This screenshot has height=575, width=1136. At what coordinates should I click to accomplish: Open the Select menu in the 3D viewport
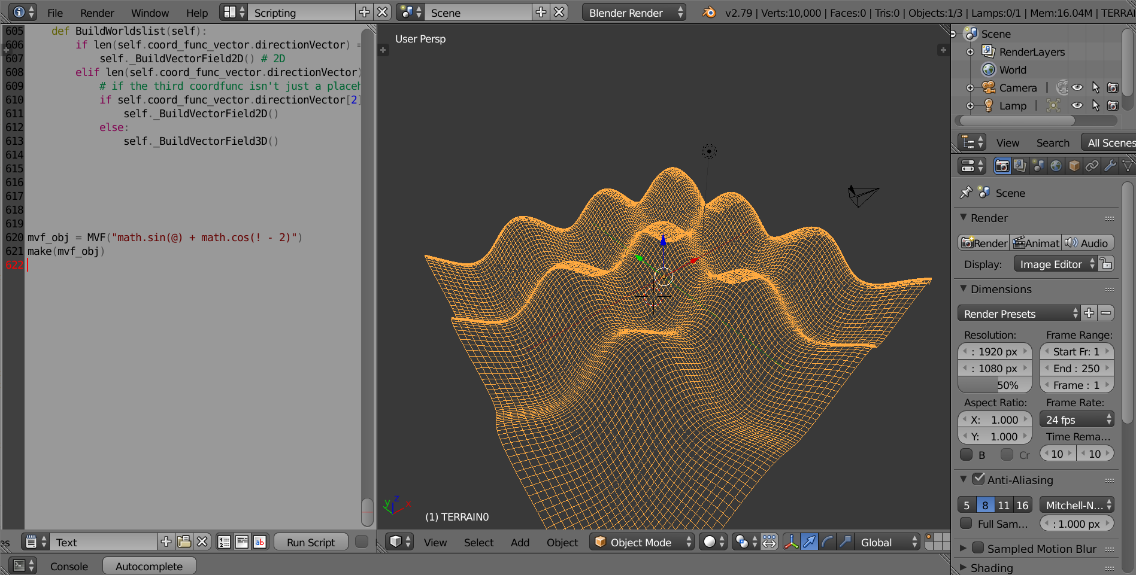pos(478,542)
